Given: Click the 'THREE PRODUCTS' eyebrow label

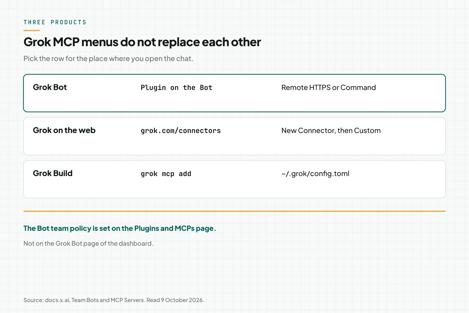Looking at the screenshot, I should [x=55, y=22].
